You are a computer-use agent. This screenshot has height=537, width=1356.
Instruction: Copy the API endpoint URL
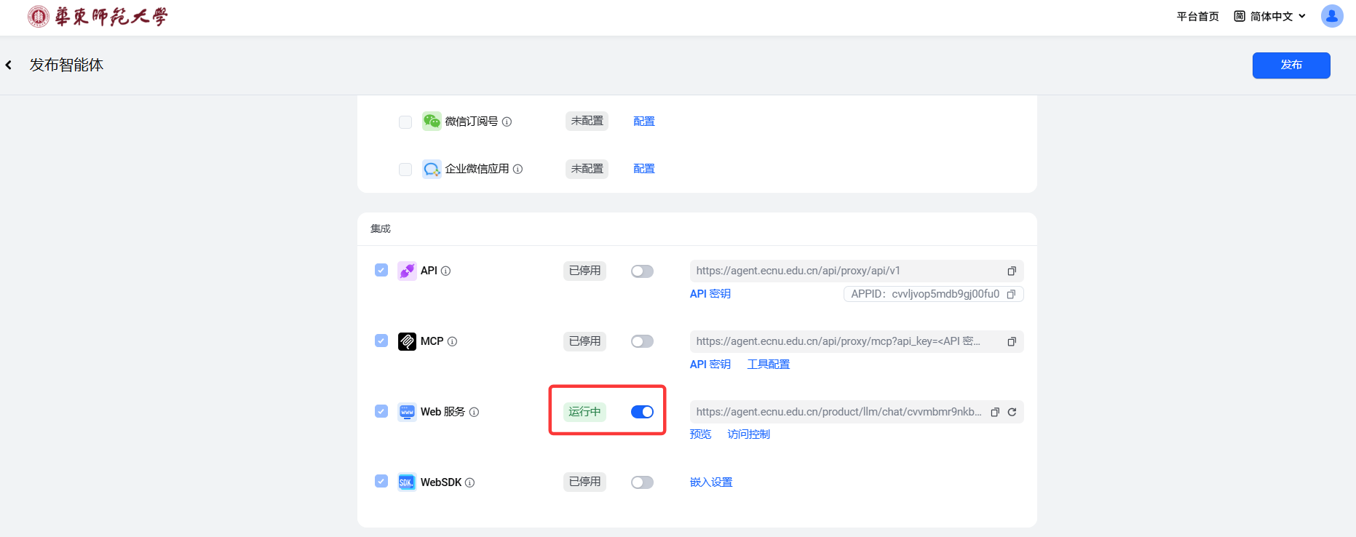(x=1011, y=271)
